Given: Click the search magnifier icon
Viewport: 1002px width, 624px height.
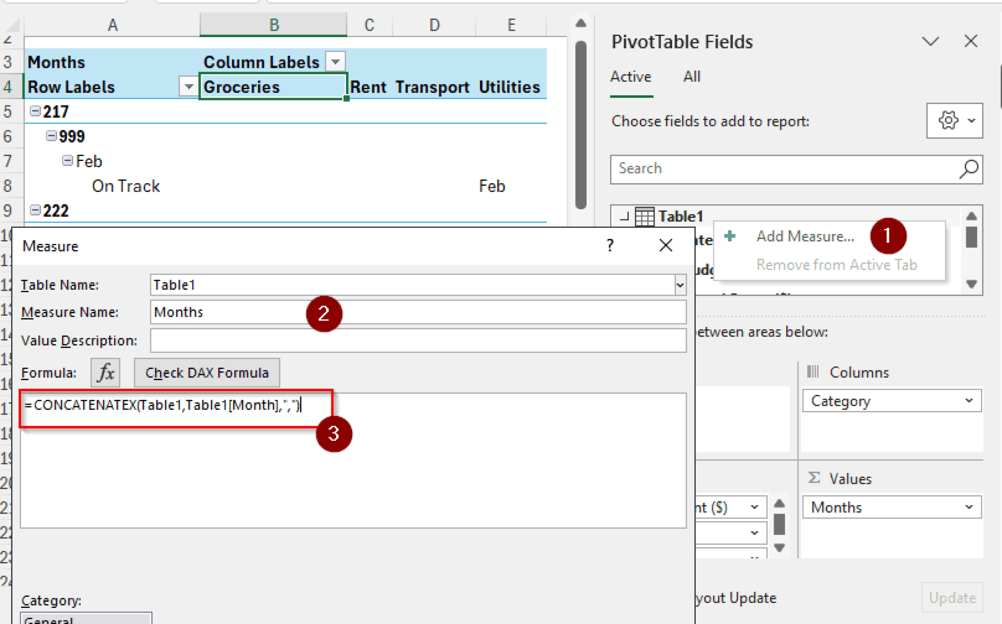Looking at the screenshot, I should [x=969, y=169].
